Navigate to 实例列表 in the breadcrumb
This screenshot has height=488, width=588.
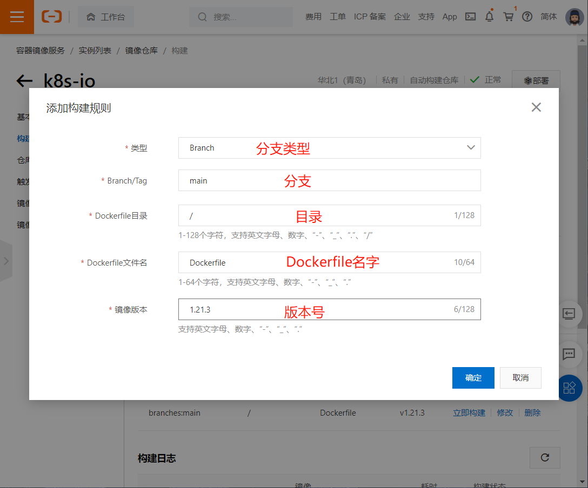pos(95,50)
